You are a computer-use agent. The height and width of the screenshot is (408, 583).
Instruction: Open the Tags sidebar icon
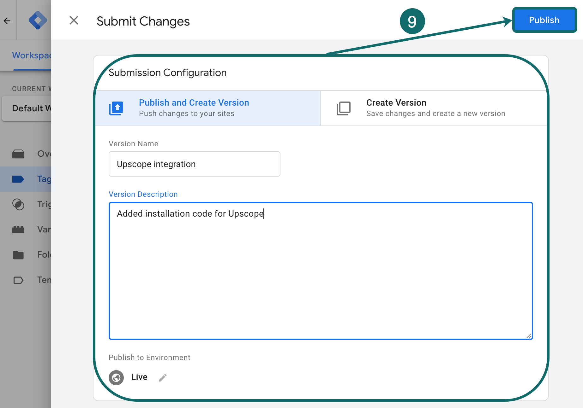pyautogui.click(x=18, y=179)
